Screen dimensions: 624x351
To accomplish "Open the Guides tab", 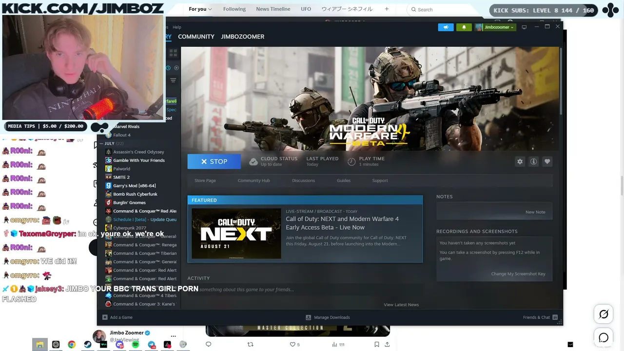I will point(344,180).
